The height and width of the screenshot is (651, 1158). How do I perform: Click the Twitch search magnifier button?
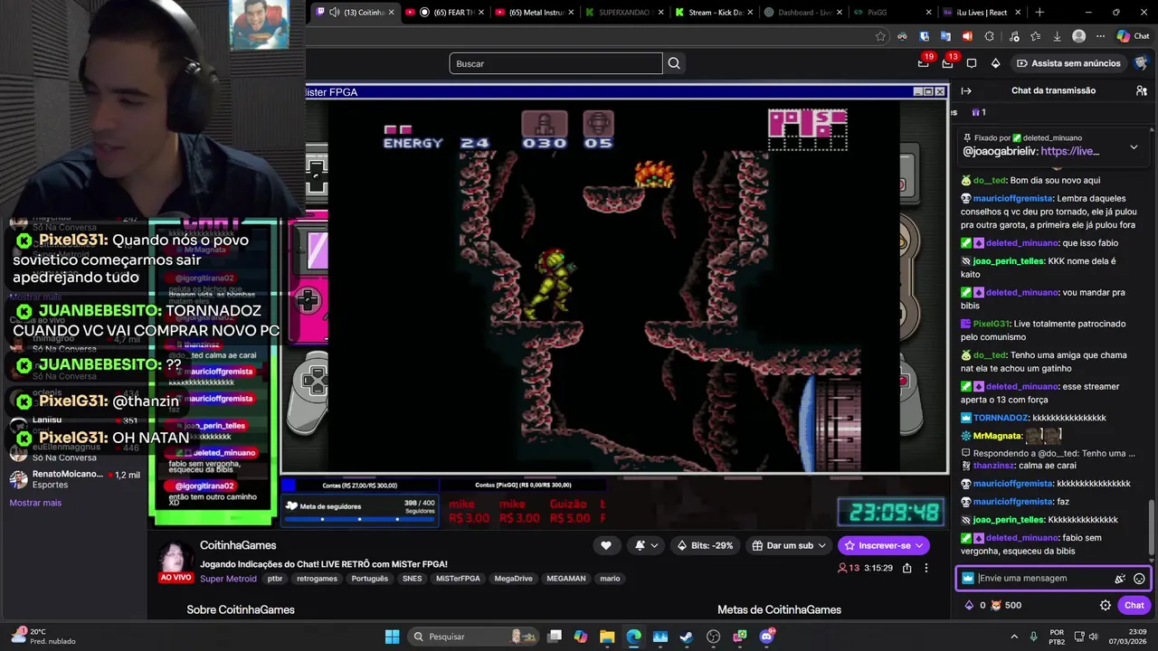674,63
